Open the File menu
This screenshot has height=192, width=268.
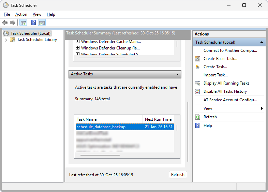click(7, 14)
